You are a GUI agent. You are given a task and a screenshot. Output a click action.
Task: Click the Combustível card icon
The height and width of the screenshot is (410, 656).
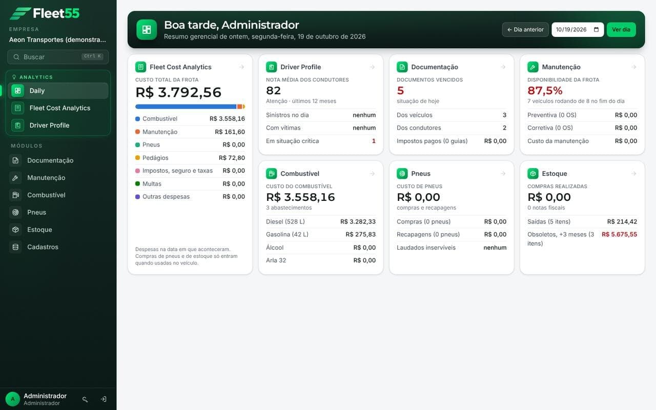(x=271, y=174)
